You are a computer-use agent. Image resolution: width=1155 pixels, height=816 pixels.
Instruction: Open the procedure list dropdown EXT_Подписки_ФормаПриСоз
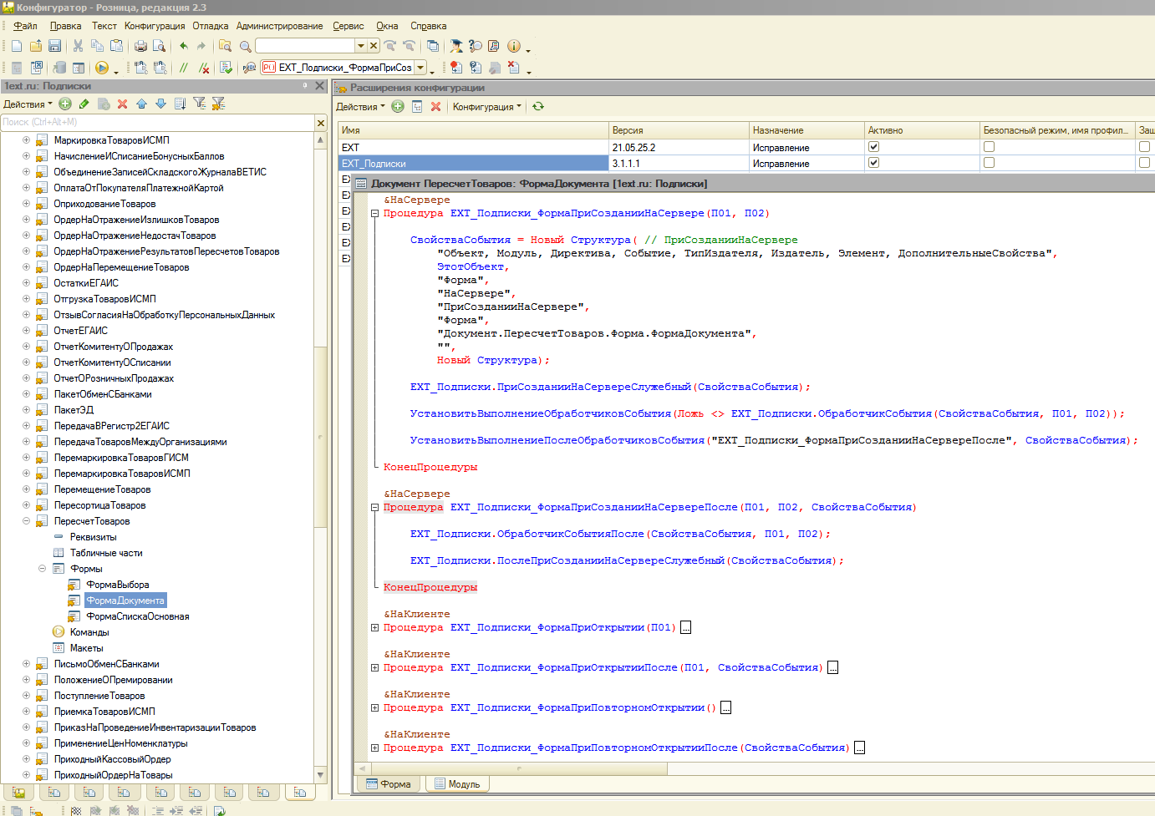[x=420, y=68]
